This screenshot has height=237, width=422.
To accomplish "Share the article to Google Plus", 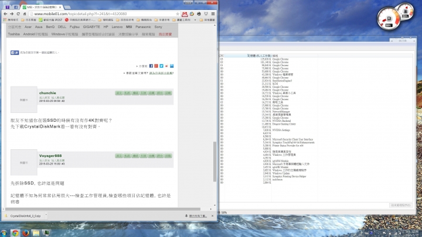I will coord(156,66).
